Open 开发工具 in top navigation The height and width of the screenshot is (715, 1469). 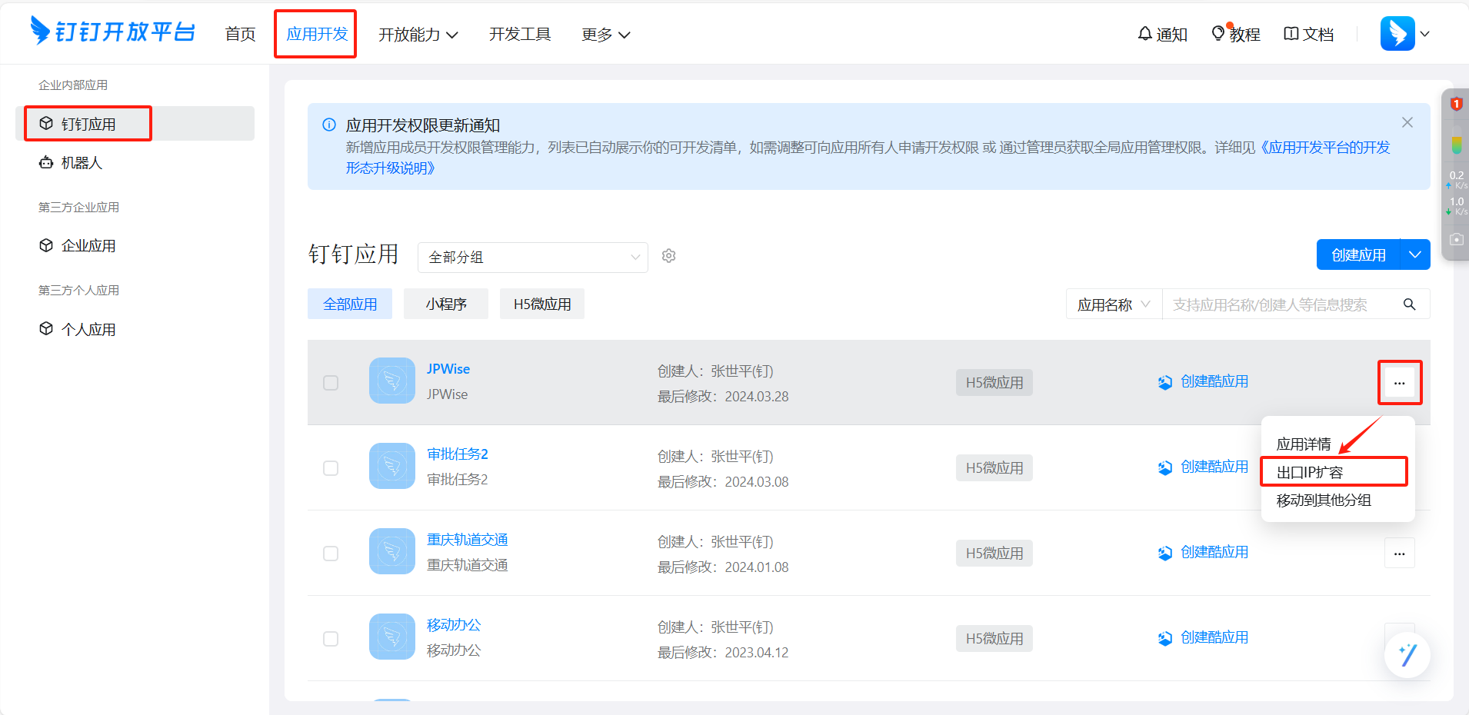pos(520,34)
